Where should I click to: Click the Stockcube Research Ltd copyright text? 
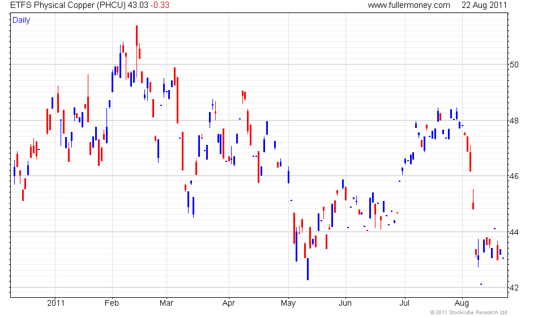coord(469,312)
